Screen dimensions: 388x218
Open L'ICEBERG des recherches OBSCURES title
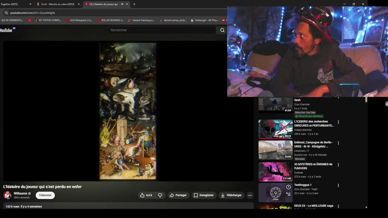(314, 124)
